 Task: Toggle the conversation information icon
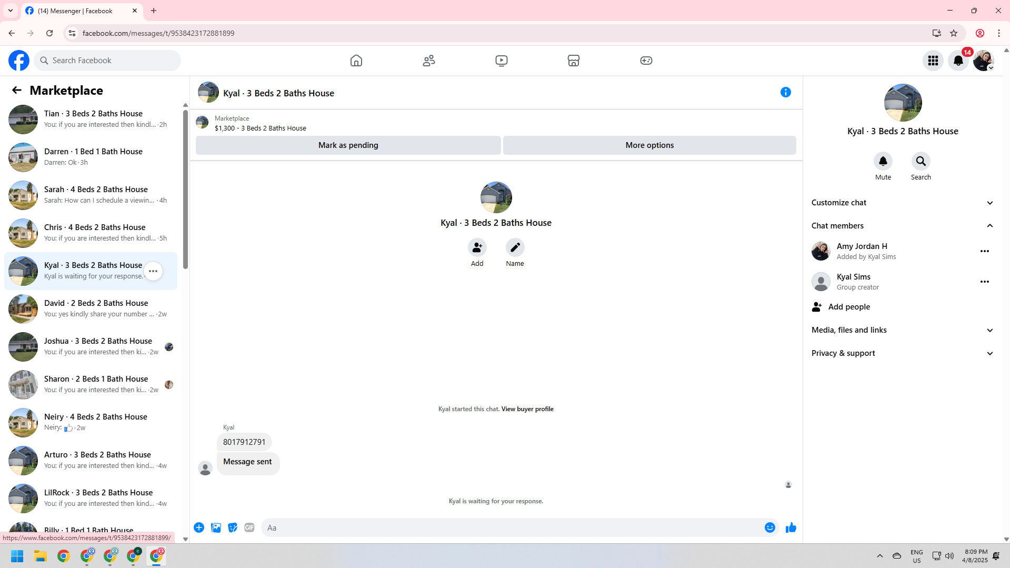[x=786, y=92]
